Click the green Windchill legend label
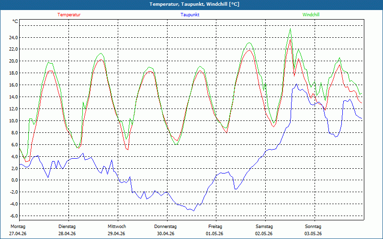383x239 pixels. point(311,15)
